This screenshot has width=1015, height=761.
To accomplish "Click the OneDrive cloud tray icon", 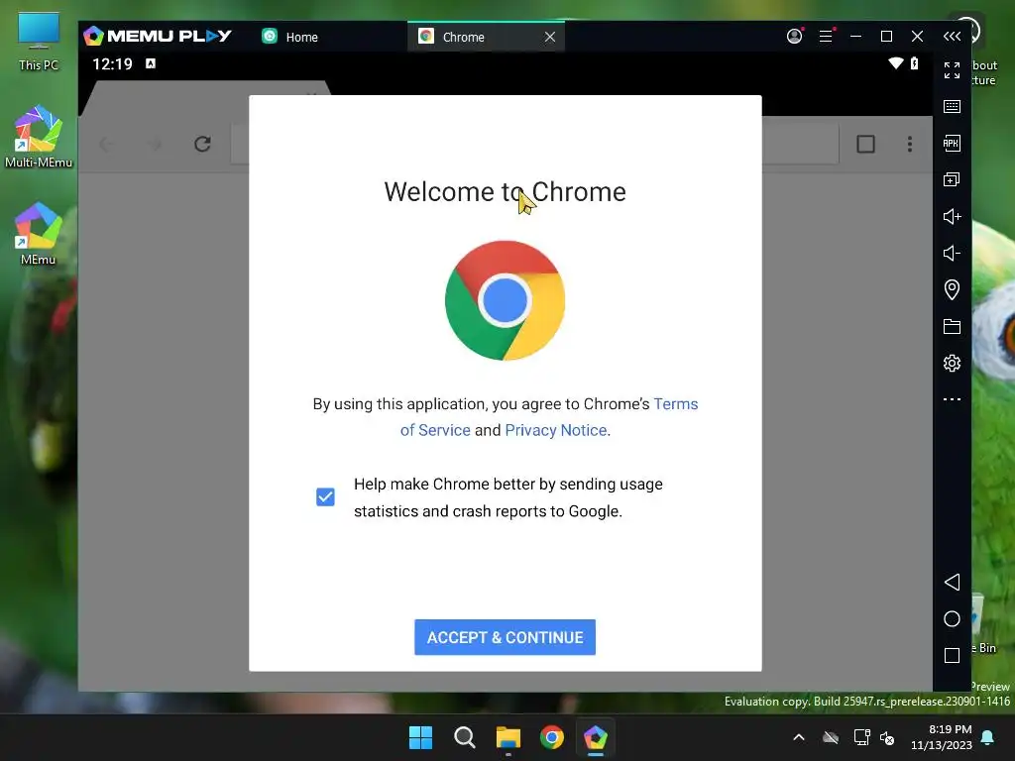I will (x=831, y=737).
